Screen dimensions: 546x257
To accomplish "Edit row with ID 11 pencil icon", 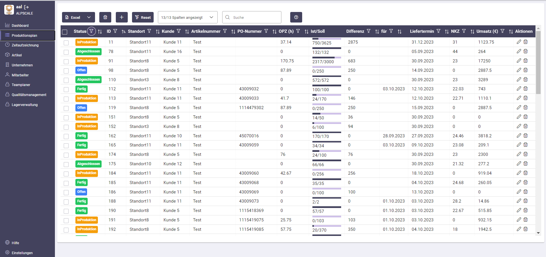I will coord(519,42).
